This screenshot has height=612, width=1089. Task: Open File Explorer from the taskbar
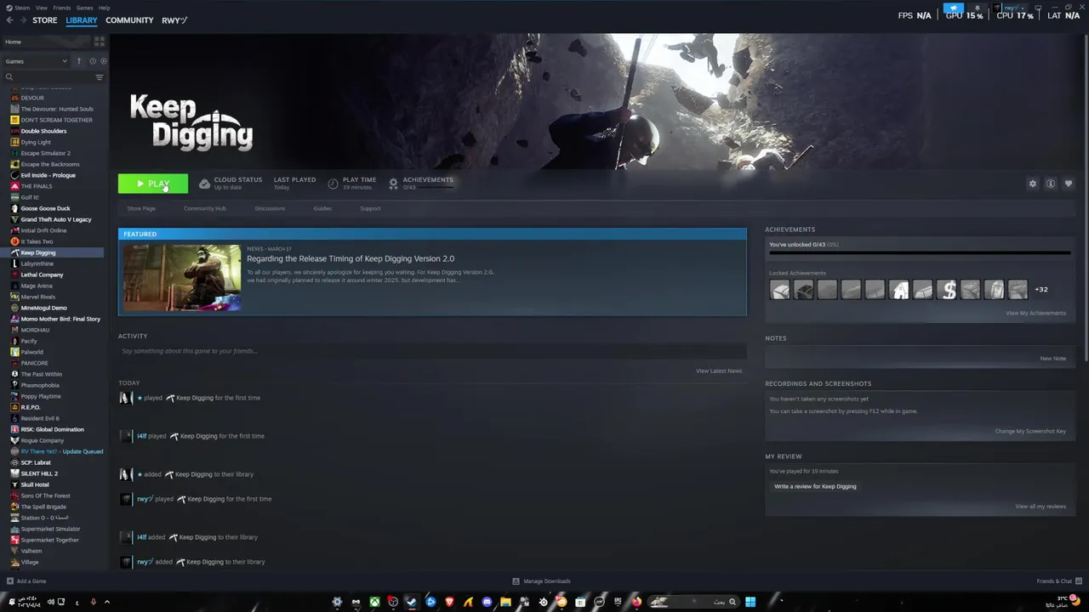point(505,602)
